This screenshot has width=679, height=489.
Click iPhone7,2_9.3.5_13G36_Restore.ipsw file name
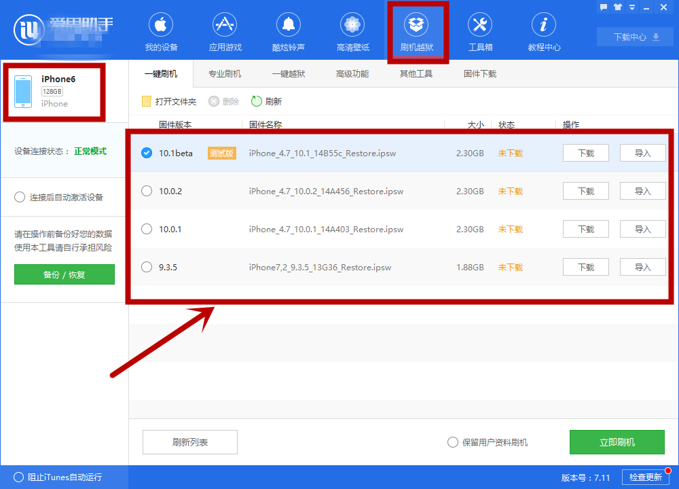pos(320,267)
